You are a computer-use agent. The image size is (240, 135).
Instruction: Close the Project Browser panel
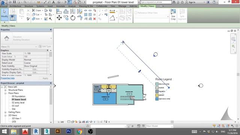point(51,83)
